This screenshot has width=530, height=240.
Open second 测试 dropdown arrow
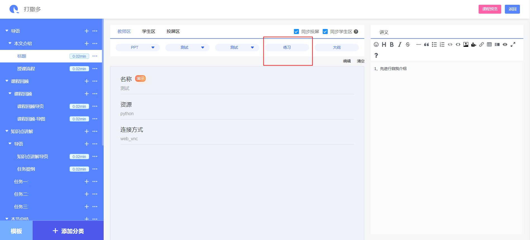(x=252, y=47)
